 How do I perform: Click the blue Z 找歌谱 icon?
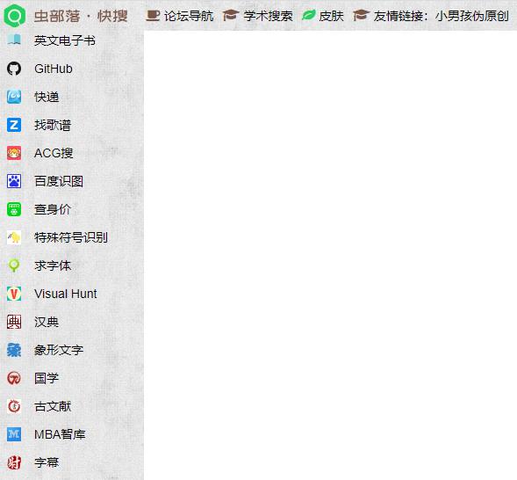click(14, 125)
